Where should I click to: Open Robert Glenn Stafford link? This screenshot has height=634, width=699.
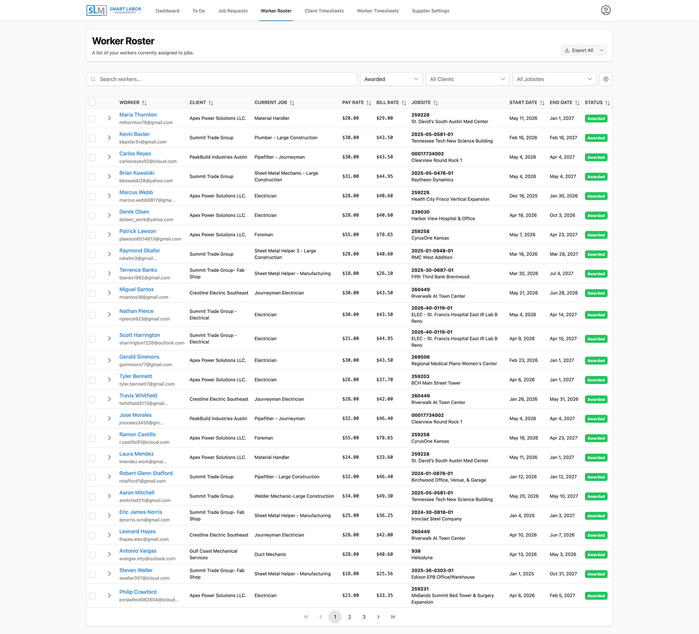146,473
